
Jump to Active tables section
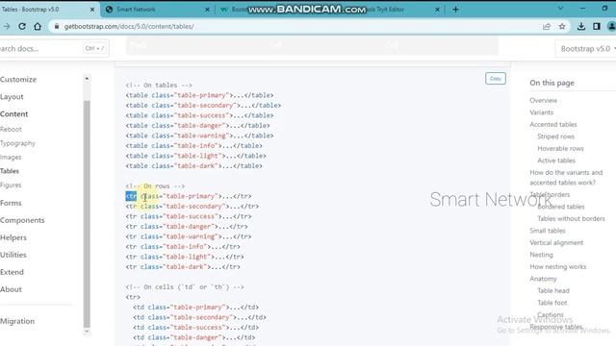click(556, 161)
